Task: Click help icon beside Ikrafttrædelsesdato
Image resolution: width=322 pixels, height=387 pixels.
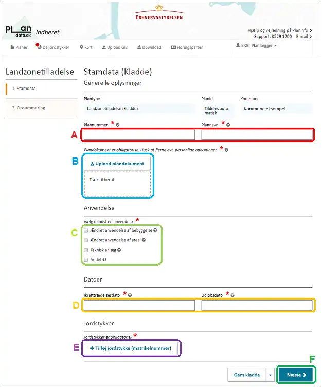Action: click(130, 295)
